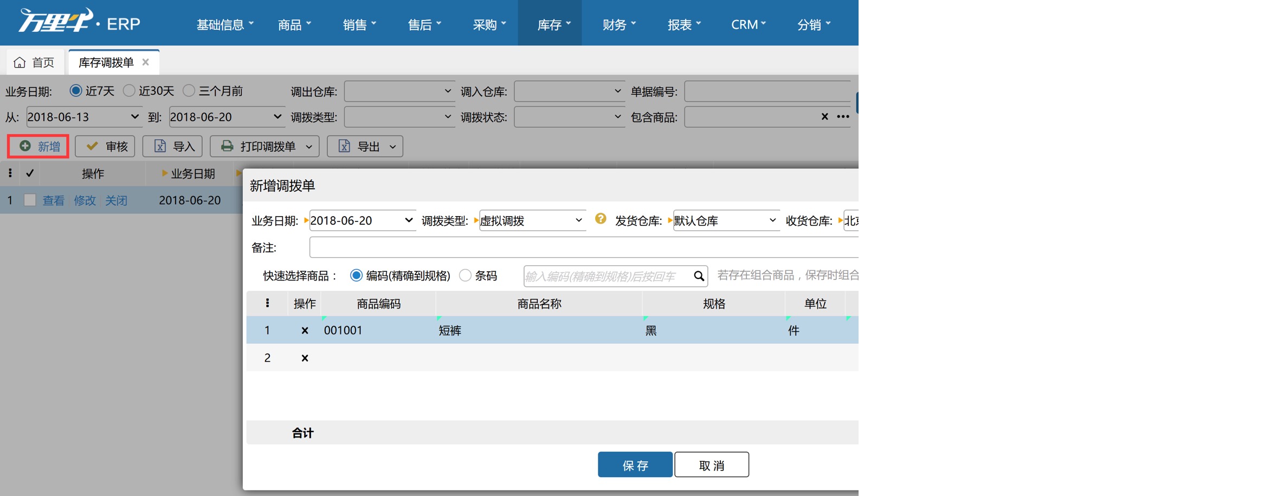The image size is (1264, 496).
Task: Click the 审核 checkmark icon
Action: (x=92, y=146)
